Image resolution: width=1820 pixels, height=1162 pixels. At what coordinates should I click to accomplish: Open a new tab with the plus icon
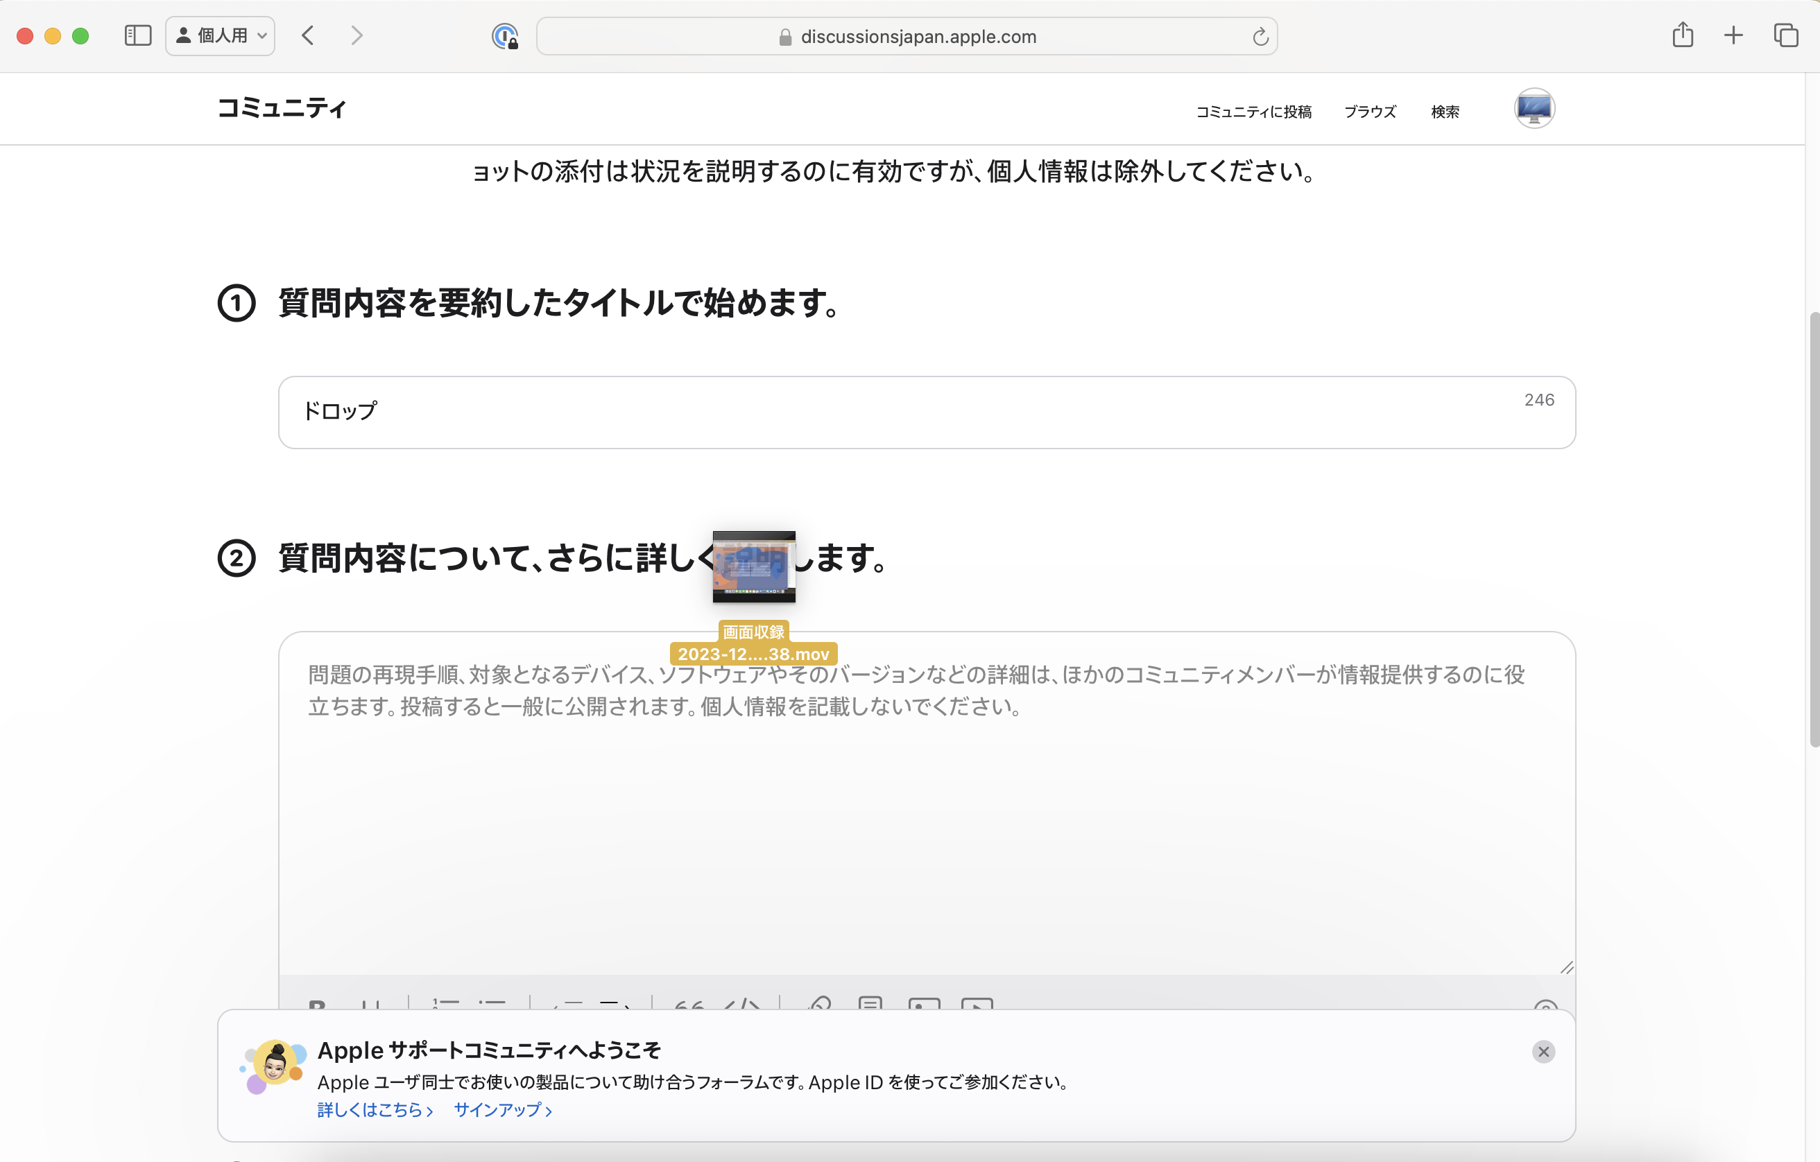(x=1733, y=35)
